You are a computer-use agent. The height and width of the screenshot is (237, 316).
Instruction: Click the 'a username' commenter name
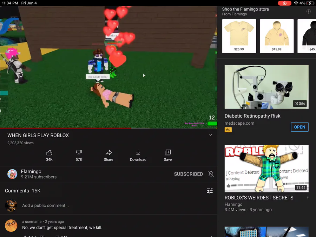point(32,222)
